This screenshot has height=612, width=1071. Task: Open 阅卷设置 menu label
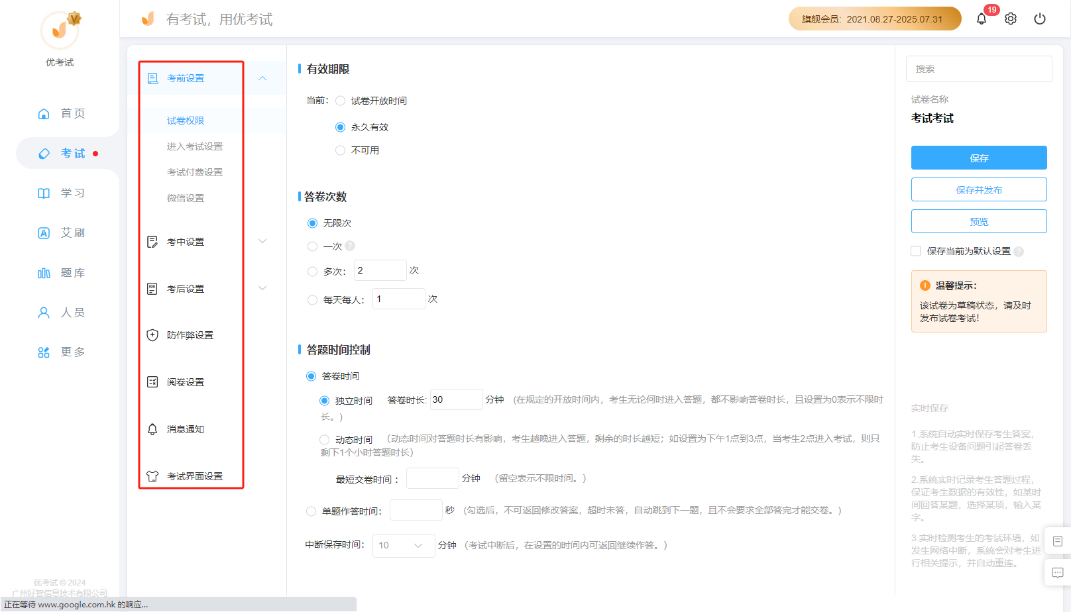[186, 382]
